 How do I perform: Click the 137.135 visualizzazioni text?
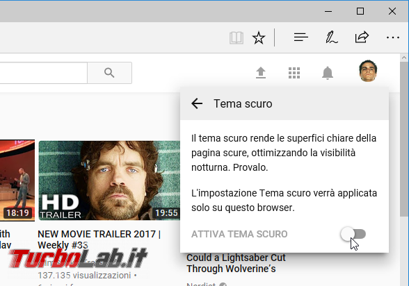click(x=84, y=276)
